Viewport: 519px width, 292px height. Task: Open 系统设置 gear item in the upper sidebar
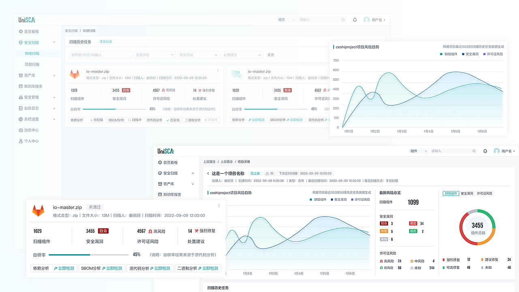tap(29, 119)
